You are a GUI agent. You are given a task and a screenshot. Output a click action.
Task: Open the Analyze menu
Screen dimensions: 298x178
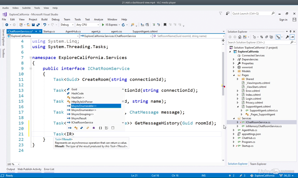click(x=98, y=19)
